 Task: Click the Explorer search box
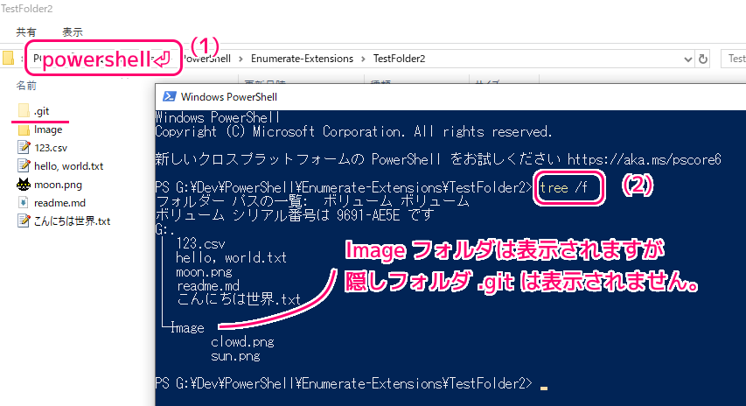tap(733, 59)
